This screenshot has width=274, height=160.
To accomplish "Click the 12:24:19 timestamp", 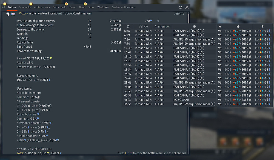I will click(x=179, y=14).
